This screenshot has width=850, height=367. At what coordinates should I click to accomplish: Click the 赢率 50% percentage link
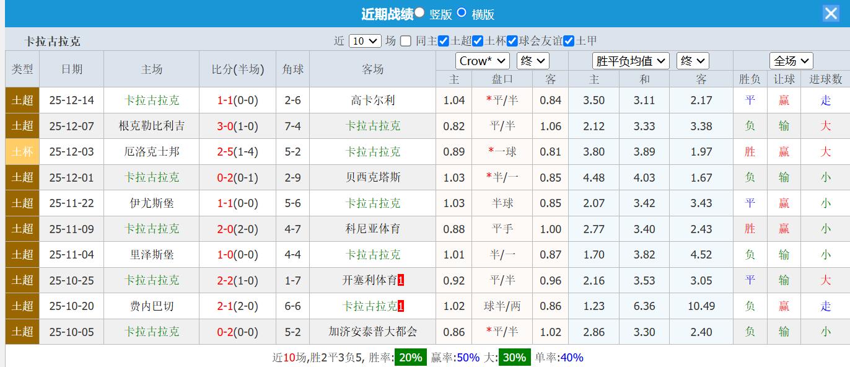(468, 357)
